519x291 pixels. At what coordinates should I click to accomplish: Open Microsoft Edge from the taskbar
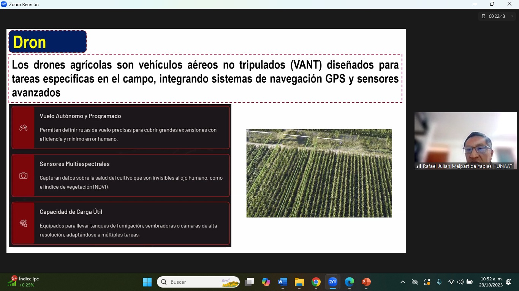tap(349, 282)
